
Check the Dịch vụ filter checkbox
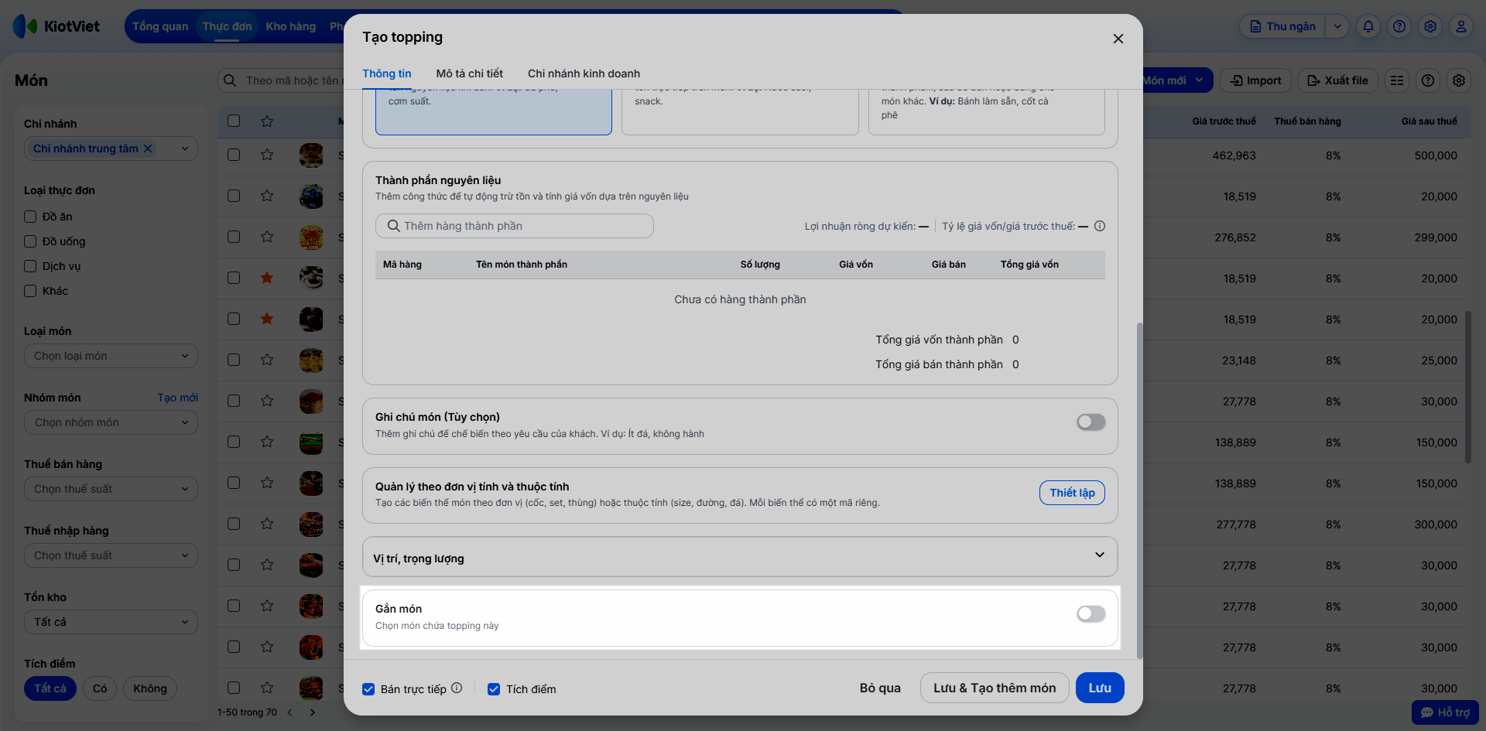30,266
